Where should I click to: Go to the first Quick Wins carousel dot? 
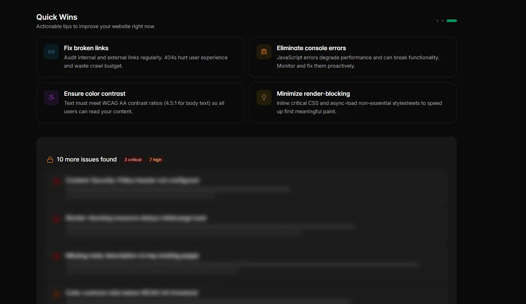[x=438, y=21]
